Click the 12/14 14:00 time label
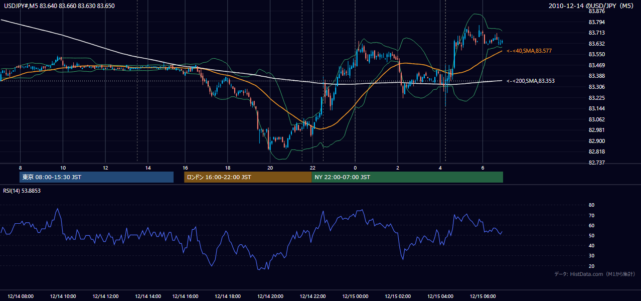 [148, 296]
